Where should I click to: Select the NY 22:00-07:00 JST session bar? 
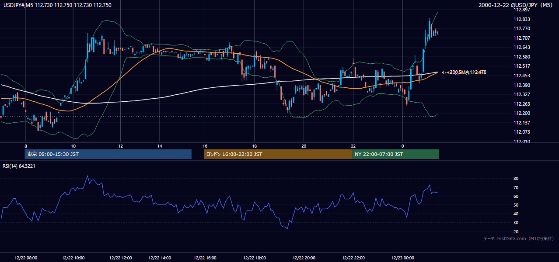click(x=395, y=154)
